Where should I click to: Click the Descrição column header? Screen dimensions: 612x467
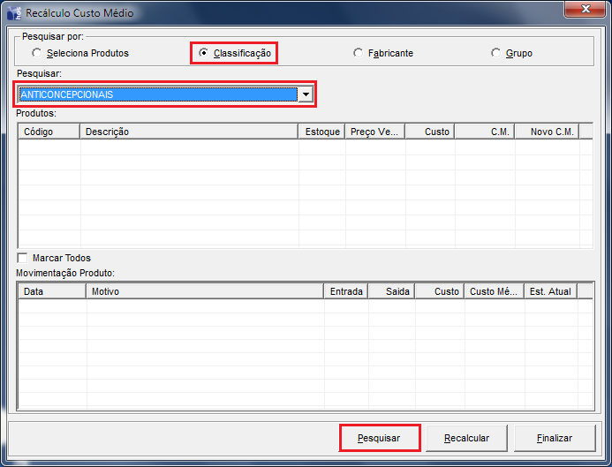(x=189, y=132)
